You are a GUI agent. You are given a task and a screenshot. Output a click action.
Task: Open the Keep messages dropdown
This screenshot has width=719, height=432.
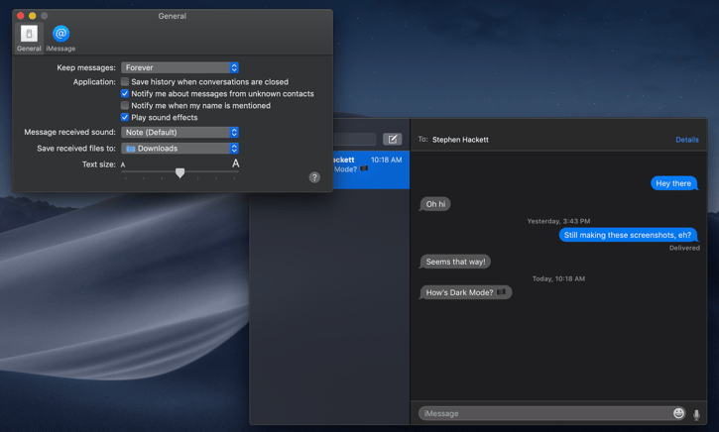(x=180, y=67)
